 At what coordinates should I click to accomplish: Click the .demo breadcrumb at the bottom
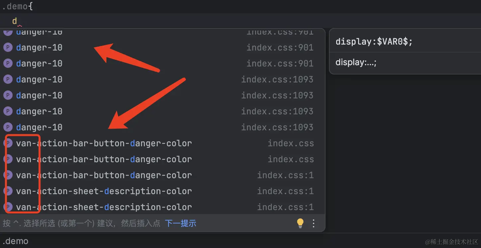click(x=15, y=241)
